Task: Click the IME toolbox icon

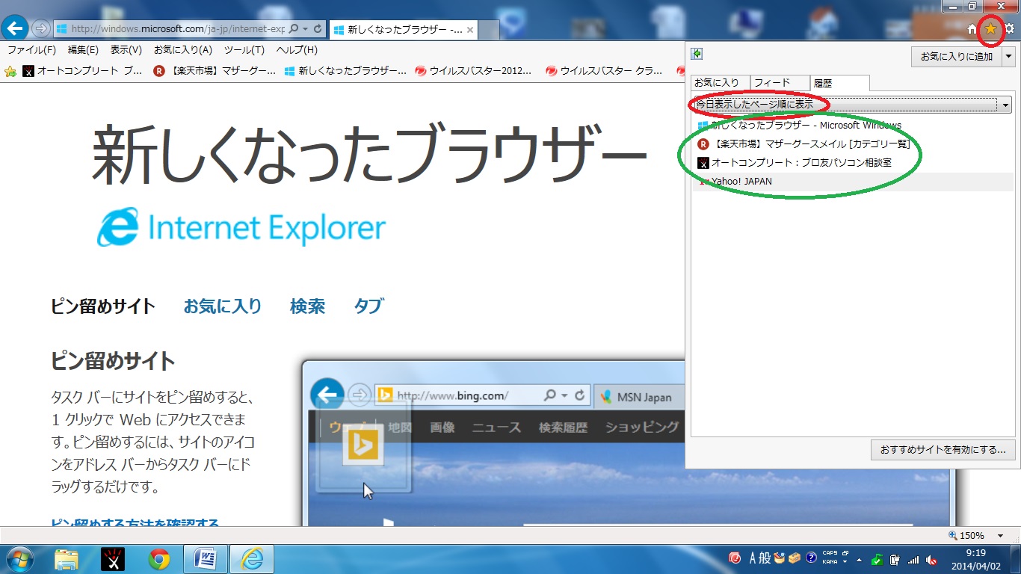Action: [795, 558]
